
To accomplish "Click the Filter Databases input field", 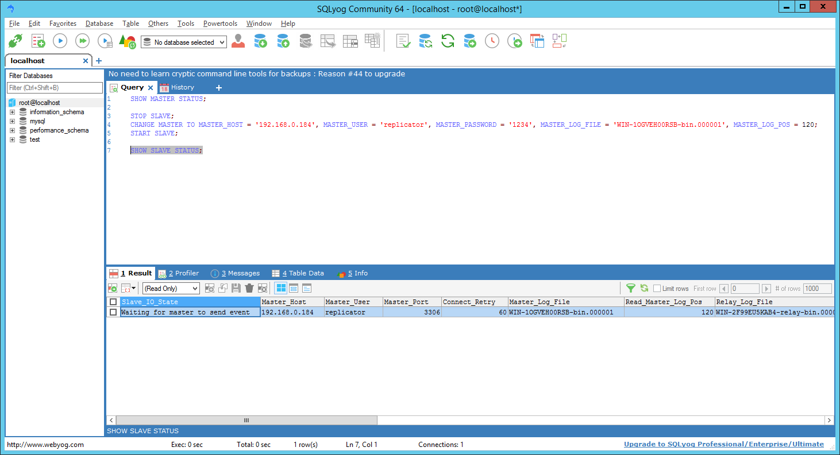I will click(x=55, y=88).
